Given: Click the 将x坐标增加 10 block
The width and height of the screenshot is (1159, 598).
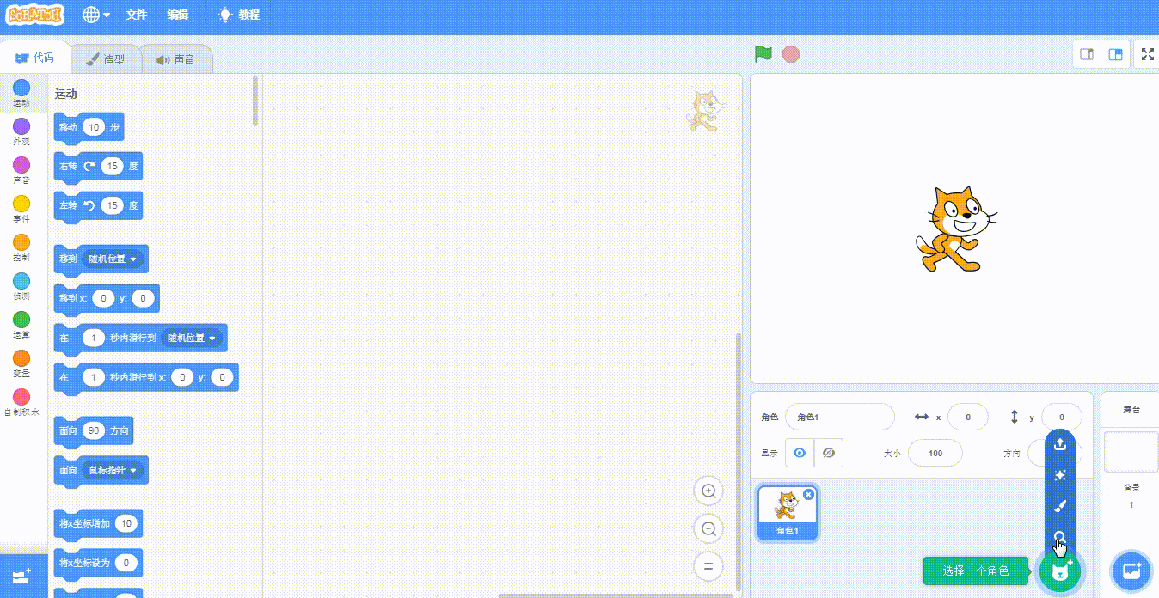Looking at the screenshot, I should point(98,523).
